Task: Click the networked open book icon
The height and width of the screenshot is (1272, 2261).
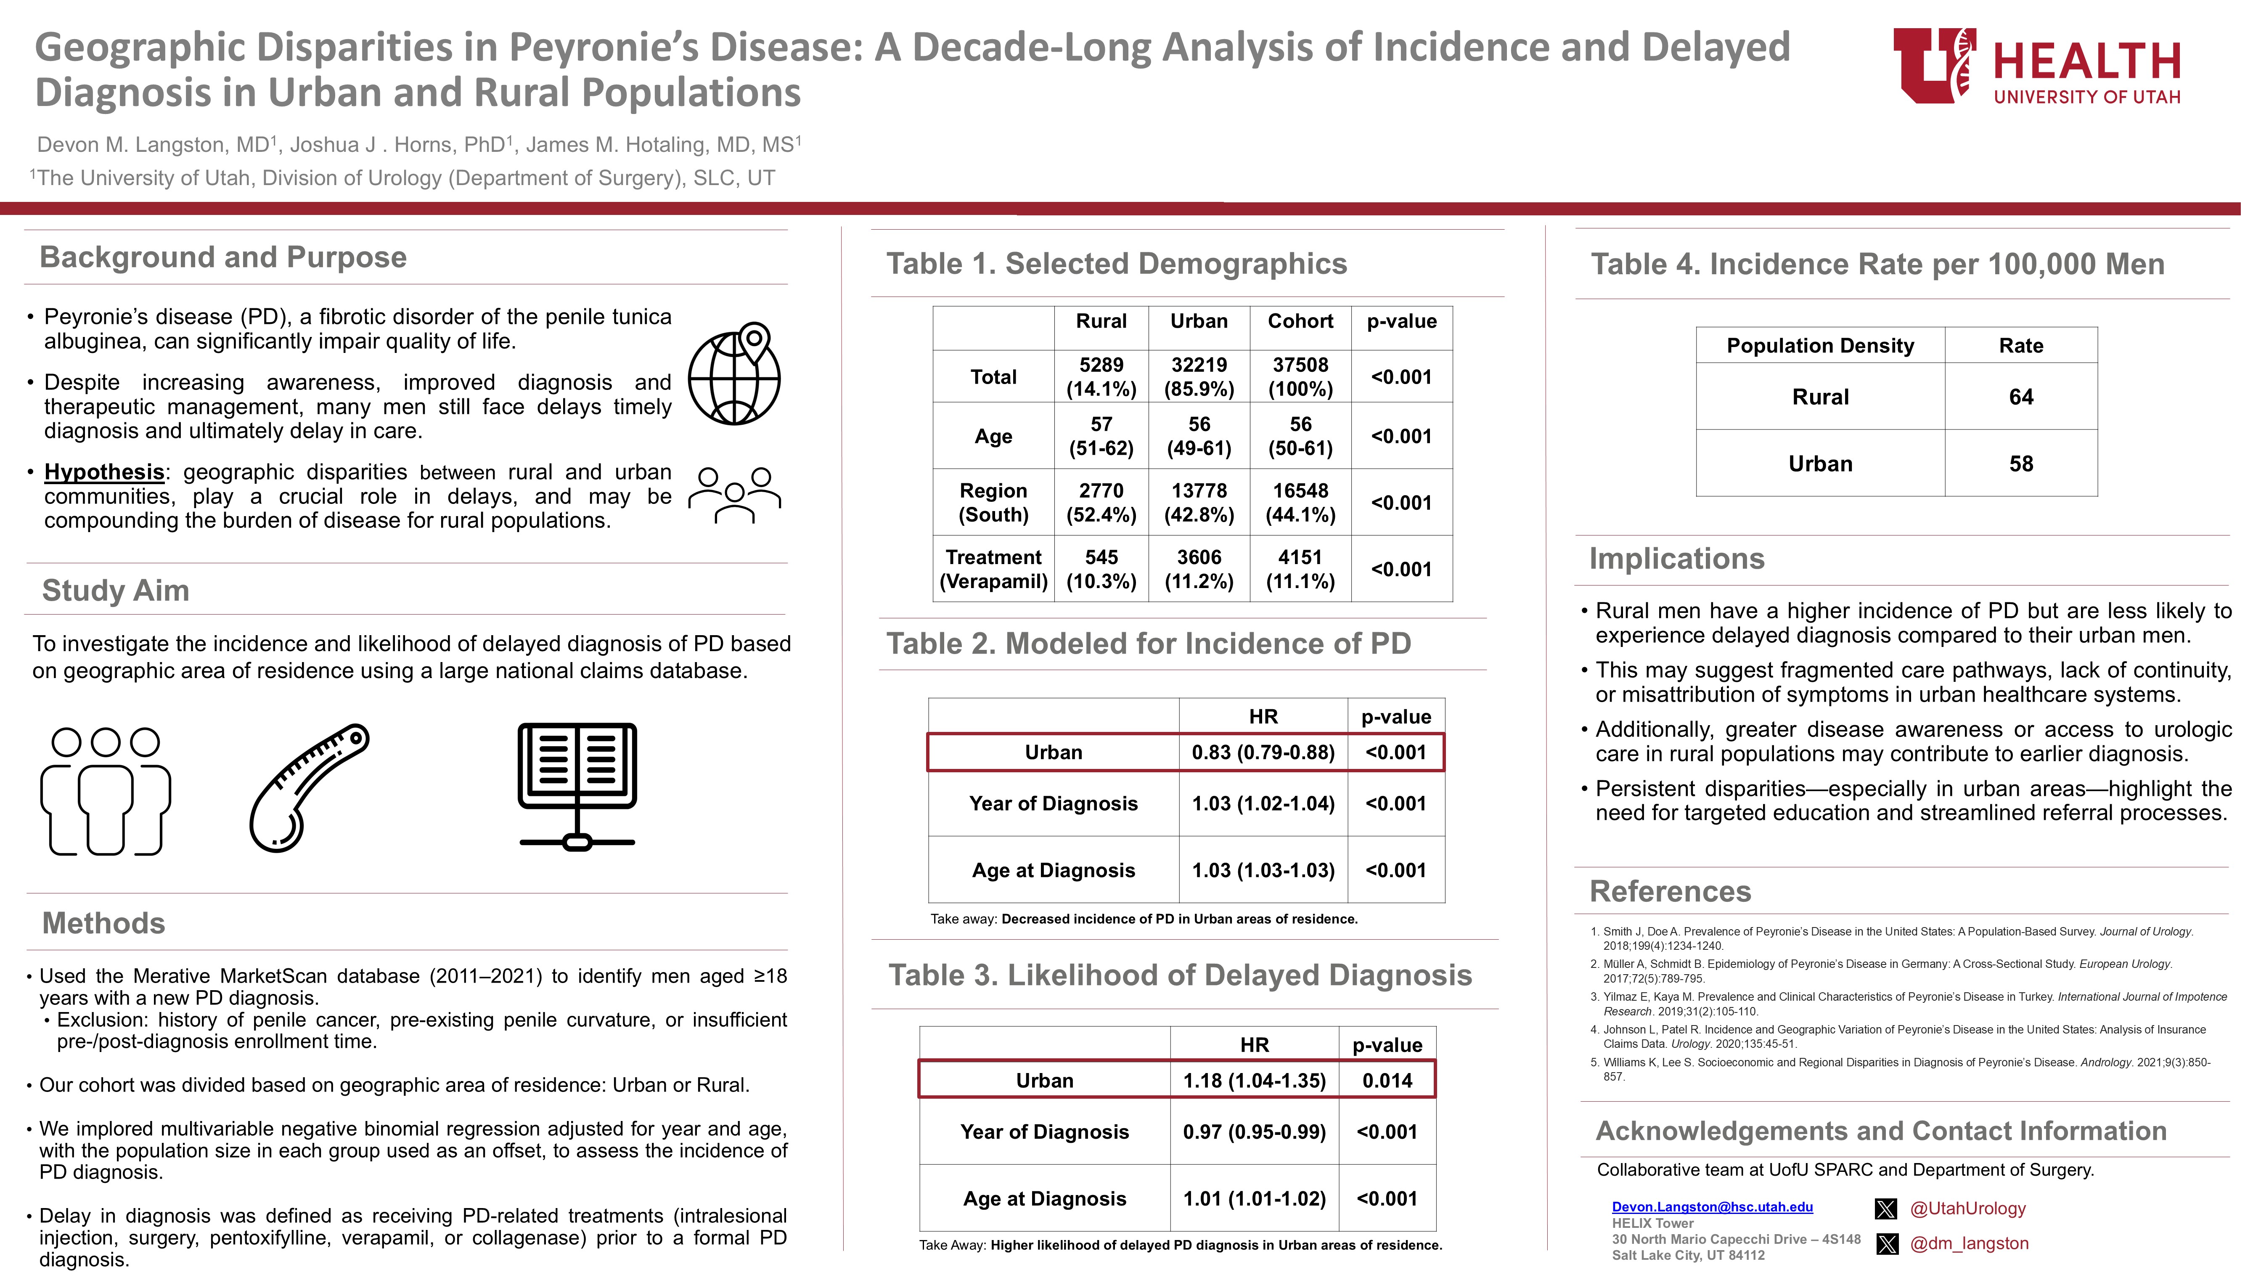Action: pyautogui.click(x=577, y=787)
